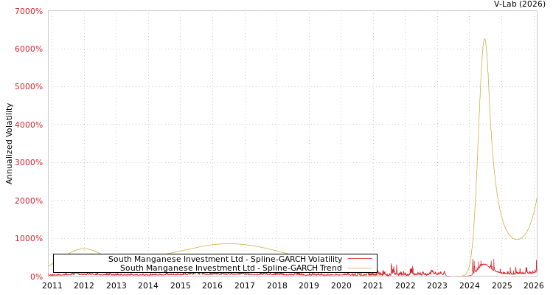The height and width of the screenshot is (295, 553).
Task: Click the 2016 x-axis label
Action: [x=212, y=285]
